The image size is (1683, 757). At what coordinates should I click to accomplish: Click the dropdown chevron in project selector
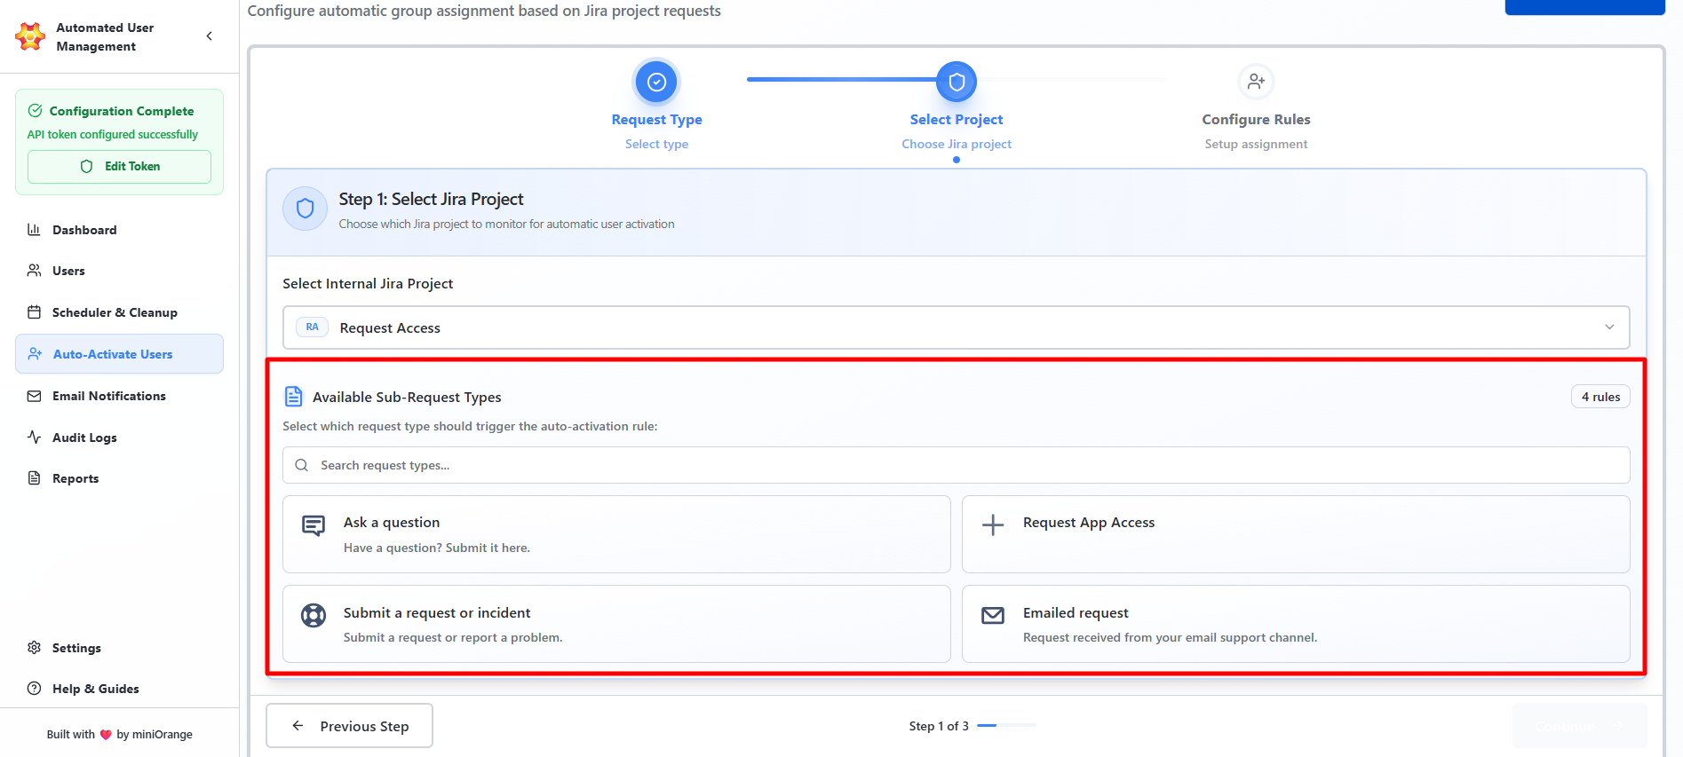click(1609, 327)
